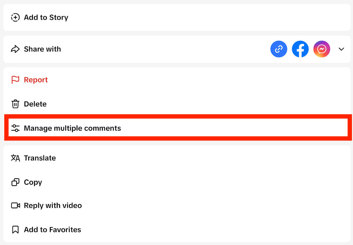Select Reply with video option
Image resolution: width=353 pixels, height=245 pixels.
pyautogui.click(x=53, y=206)
